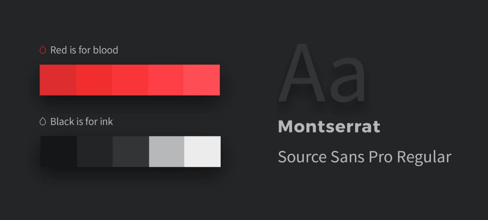Click the Montserrat font name
The height and width of the screenshot is (220, 488).
(329, 126)
